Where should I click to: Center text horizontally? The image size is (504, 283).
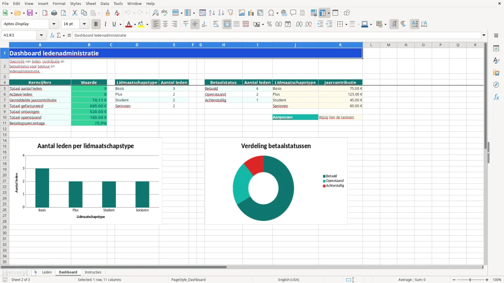(165, 24)
